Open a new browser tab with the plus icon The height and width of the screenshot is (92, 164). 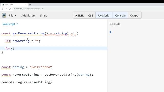pos(30,5)
